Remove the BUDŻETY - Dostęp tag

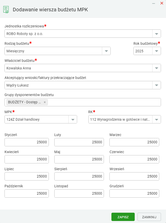click(45, 102)
